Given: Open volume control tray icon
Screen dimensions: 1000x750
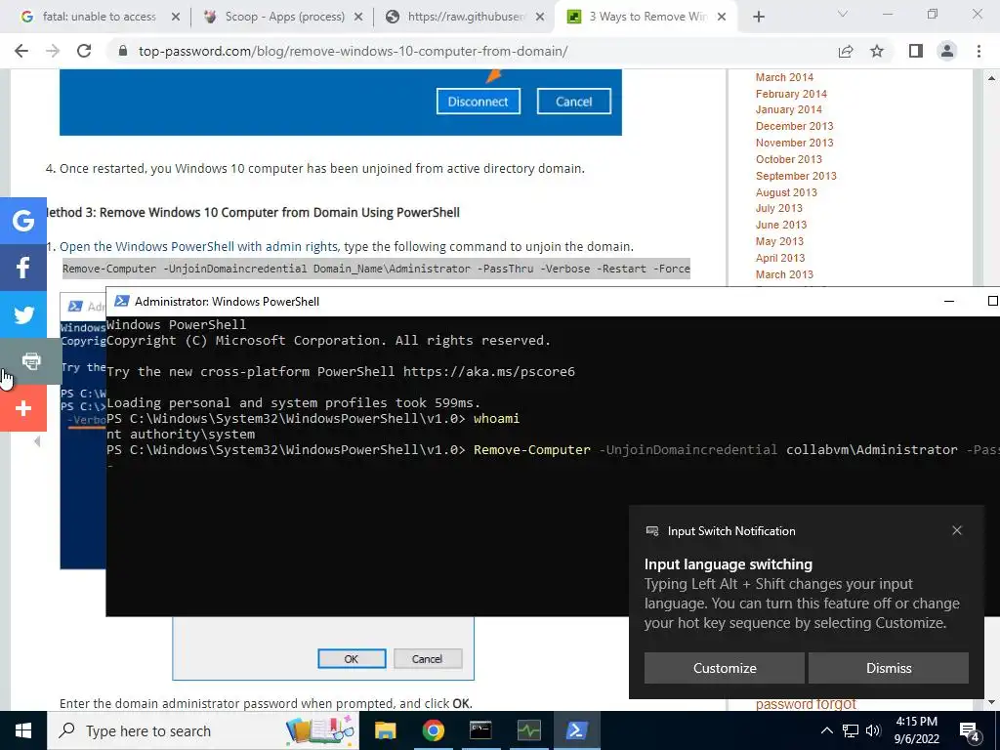Looking at the screenshot, I should 873,730.
